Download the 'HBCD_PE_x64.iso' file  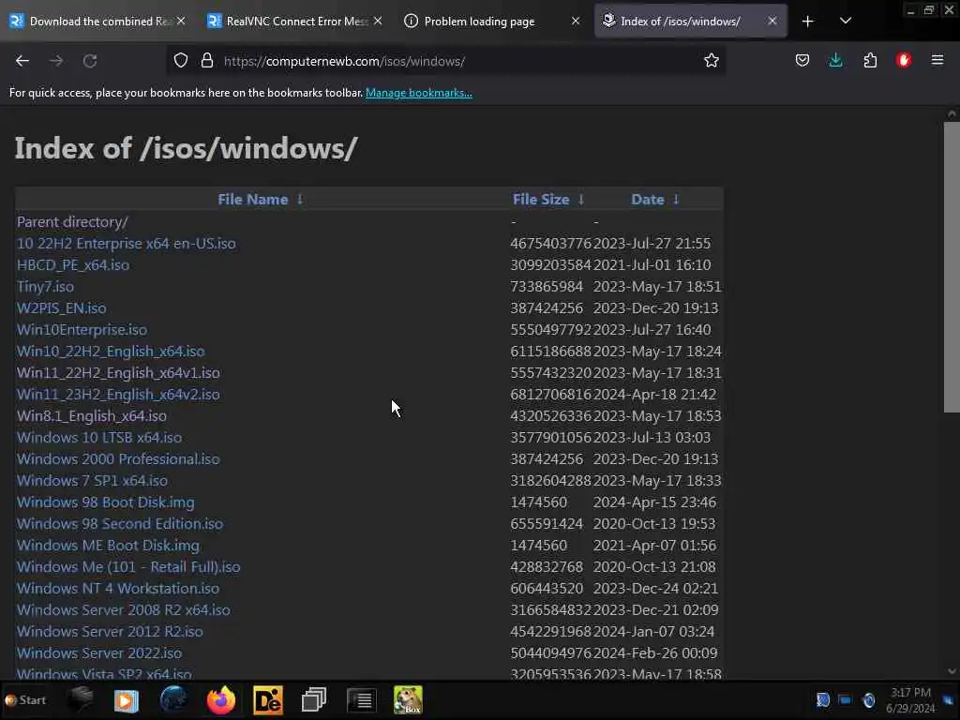pyautogui.click(x=73, y=265)
